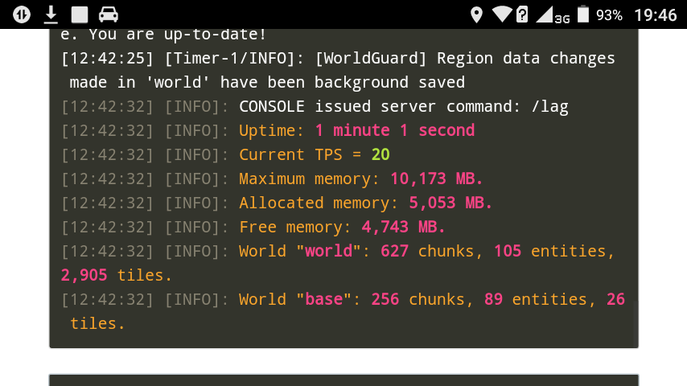Tap the '2,905 tiles.' text
Screen dimensions: 687x386
point(116,275)
